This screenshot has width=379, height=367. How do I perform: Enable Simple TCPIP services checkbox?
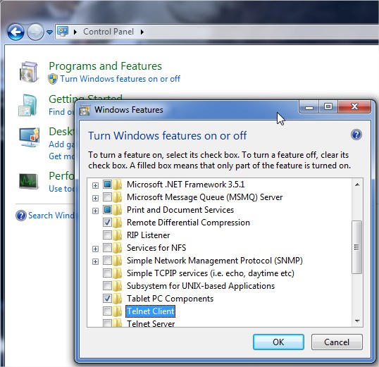coord(107,273)
